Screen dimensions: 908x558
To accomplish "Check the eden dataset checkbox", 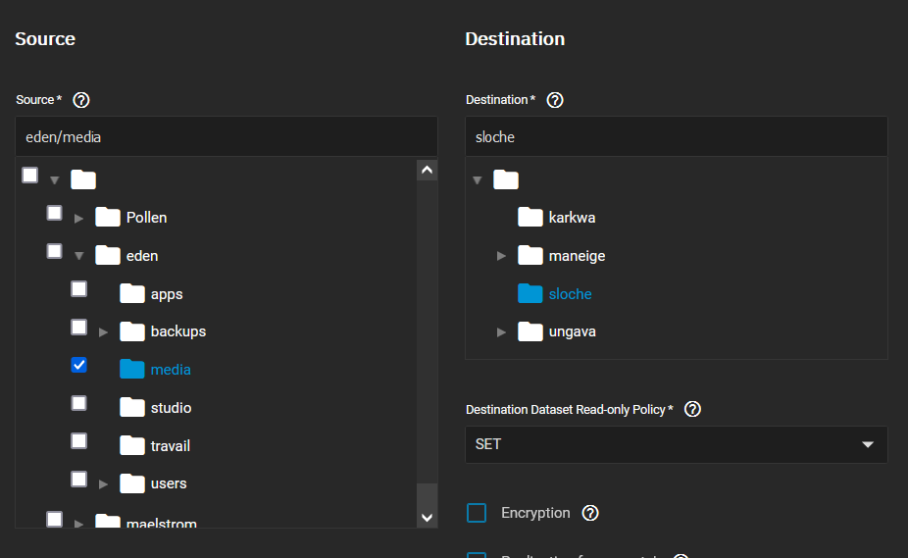I will (x=55, y=251).
